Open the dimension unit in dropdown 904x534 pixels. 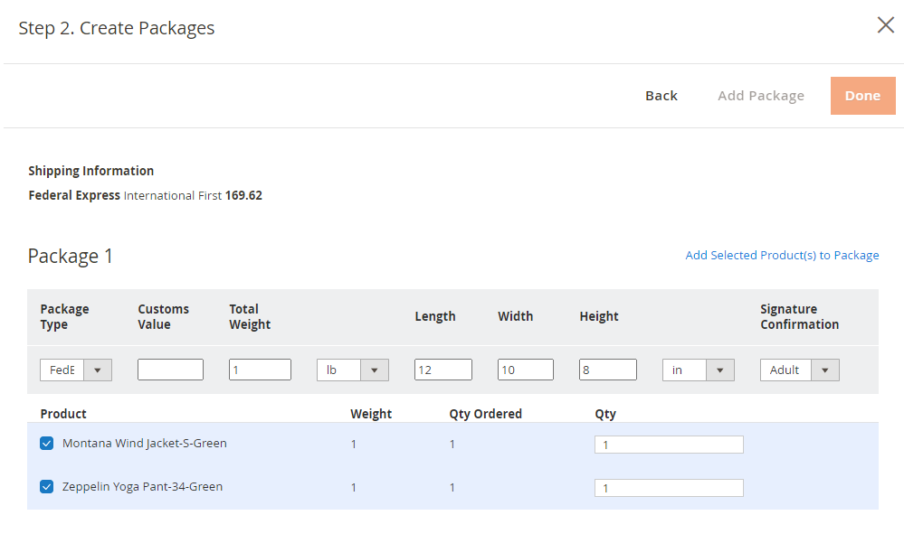pos(699,370)
